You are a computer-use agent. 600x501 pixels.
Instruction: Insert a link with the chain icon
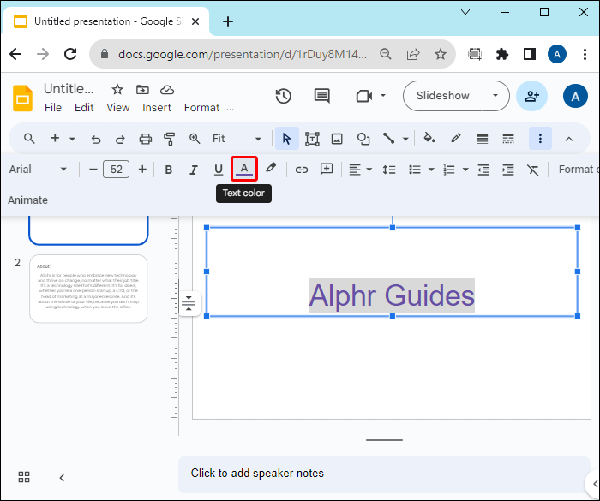(x=302, y=170)
